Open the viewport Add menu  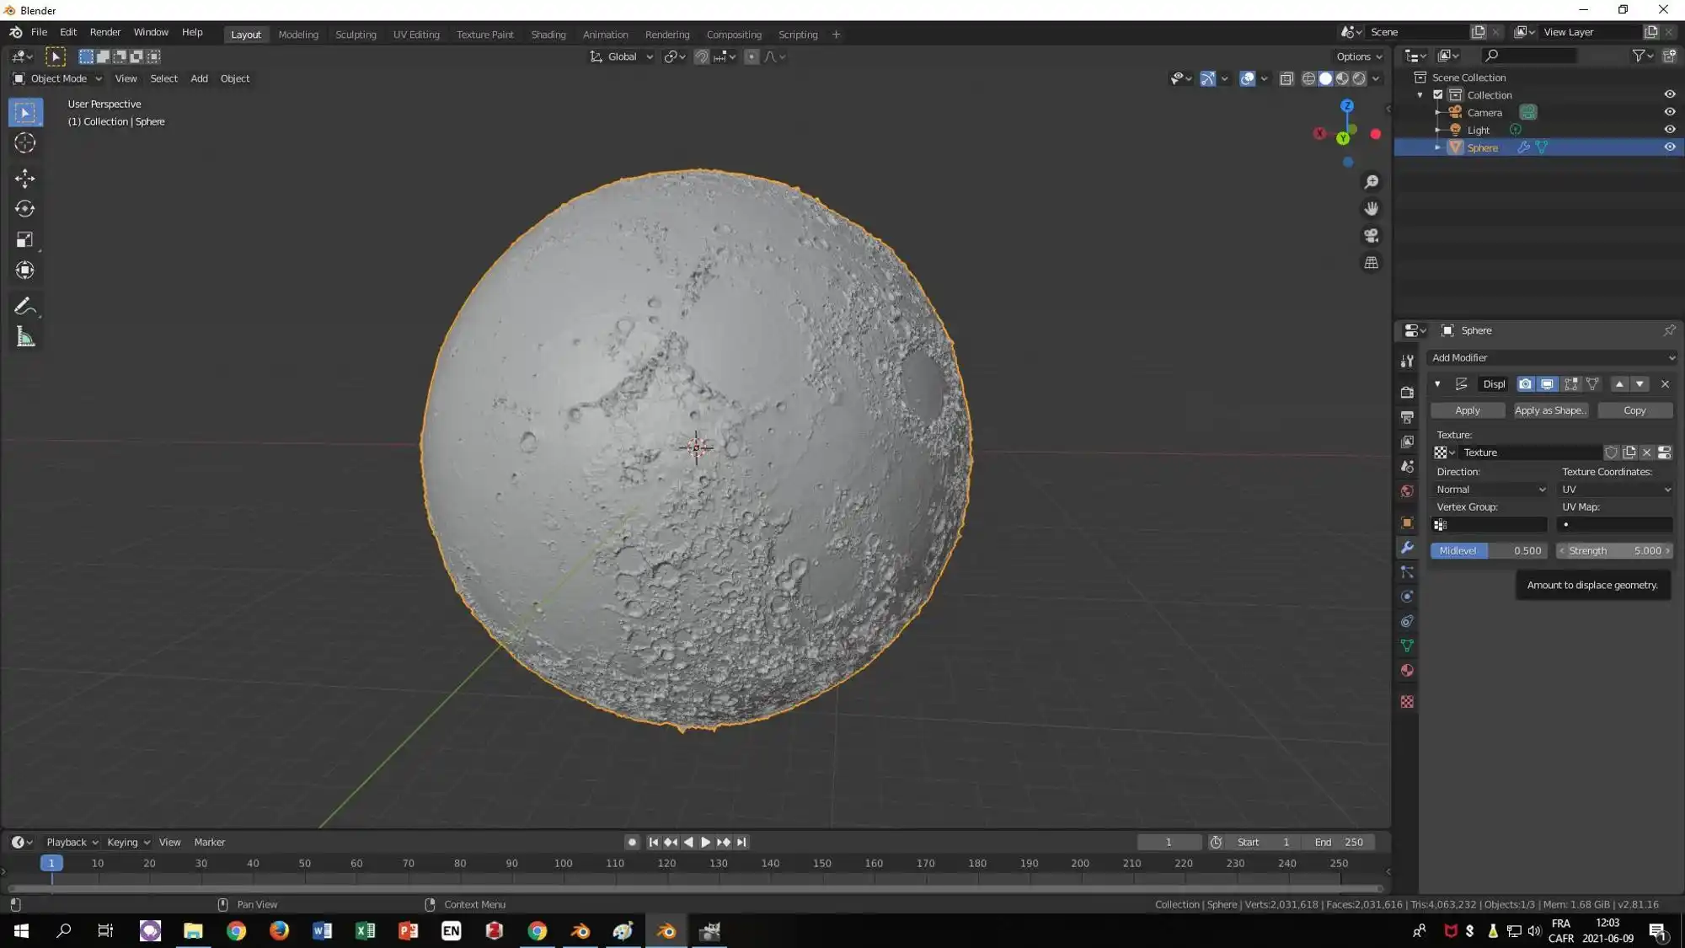(199, 78)
